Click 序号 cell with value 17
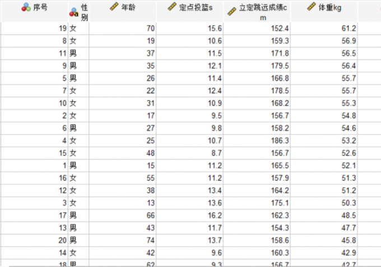 click(35, 216)
